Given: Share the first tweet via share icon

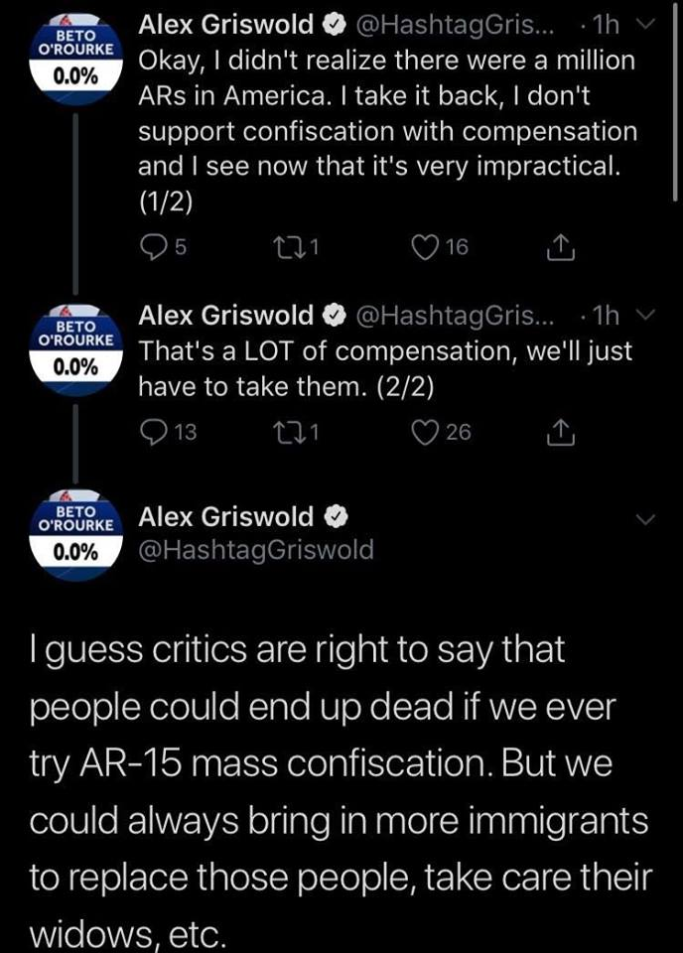Looking at the screenshot, I should coord(560,247).
